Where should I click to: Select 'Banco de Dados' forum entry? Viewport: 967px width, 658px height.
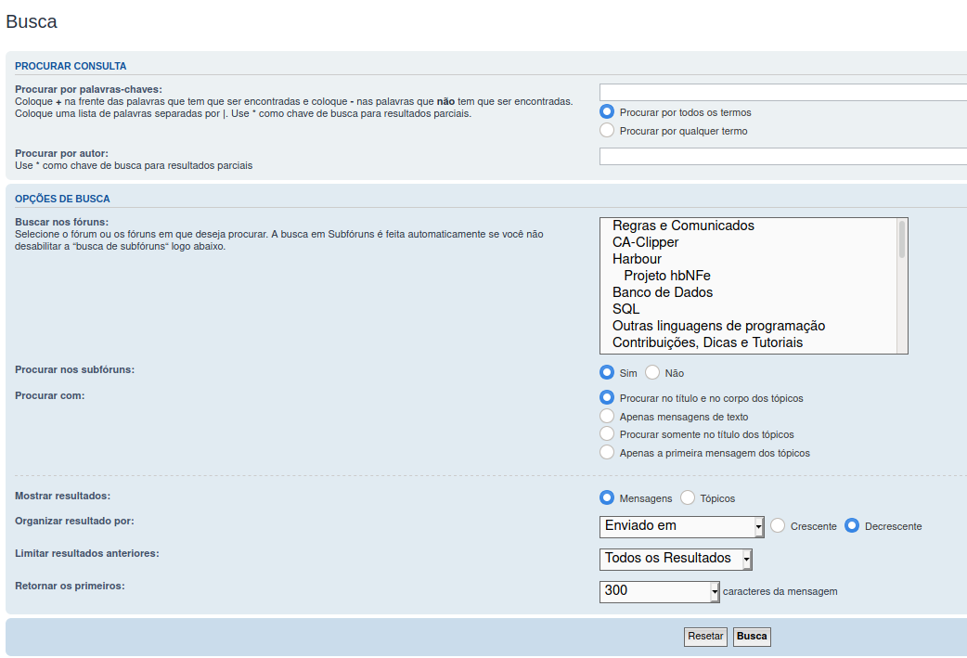pyautogui.click(x=662, y=292)
